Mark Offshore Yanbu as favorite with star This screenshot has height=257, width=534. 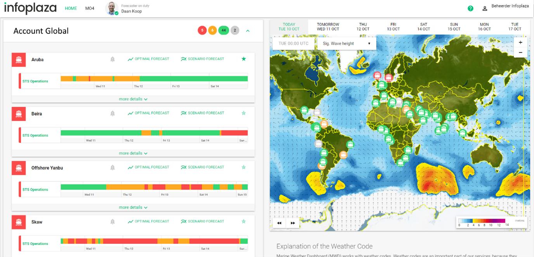tap(244, 167)
